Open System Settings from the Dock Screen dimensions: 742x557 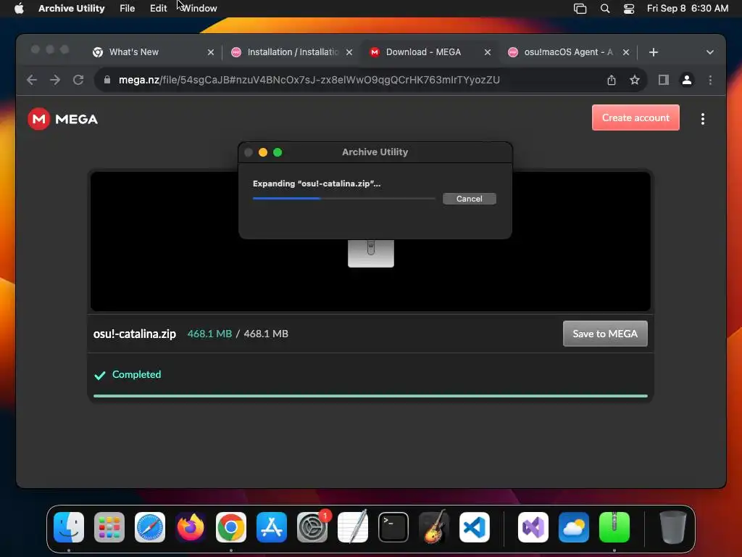[x=312, y=527]
